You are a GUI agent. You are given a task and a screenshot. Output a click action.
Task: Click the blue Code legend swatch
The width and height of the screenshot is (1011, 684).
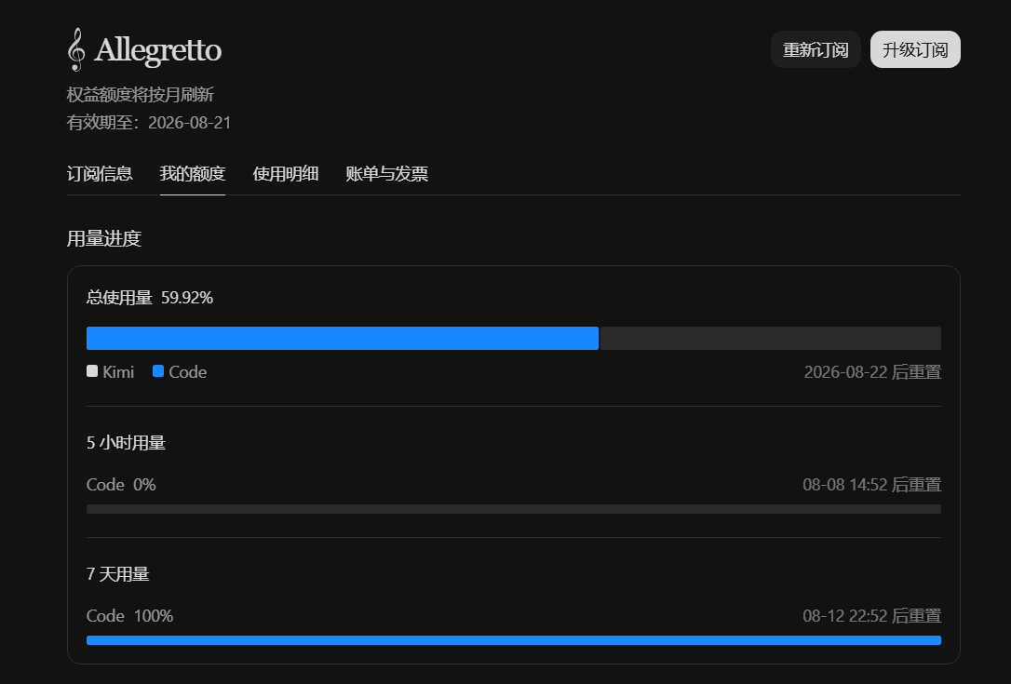pyautogui.click(x=158, y=371)
